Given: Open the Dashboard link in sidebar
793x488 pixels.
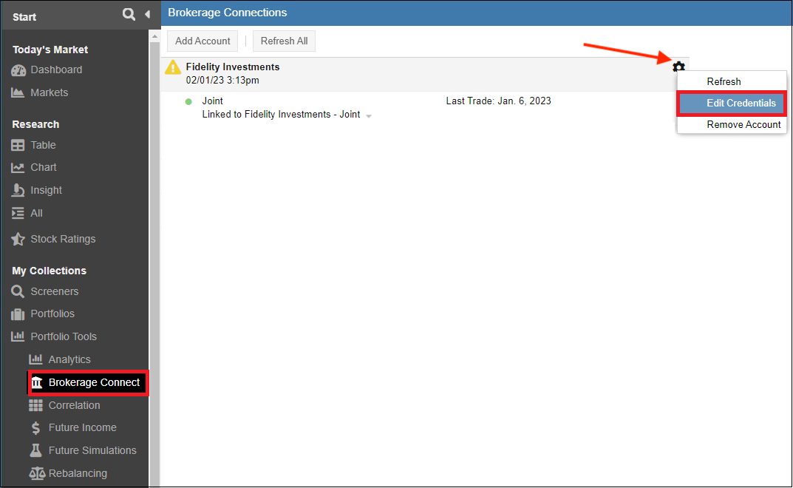Looking at the screenshot, I should pyautogui.click(x=56, y=70).
